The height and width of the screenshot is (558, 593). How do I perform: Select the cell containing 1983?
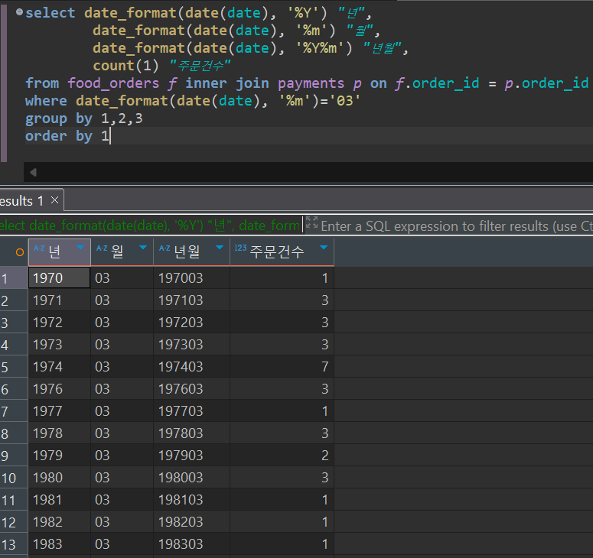coord(60,544)
